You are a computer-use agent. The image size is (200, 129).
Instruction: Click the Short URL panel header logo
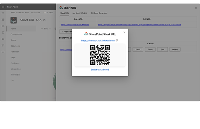click(60, 8)
